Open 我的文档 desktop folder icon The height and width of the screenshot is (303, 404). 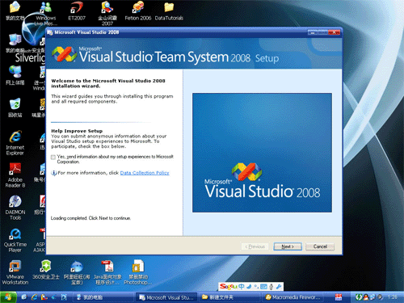point(15,11)
